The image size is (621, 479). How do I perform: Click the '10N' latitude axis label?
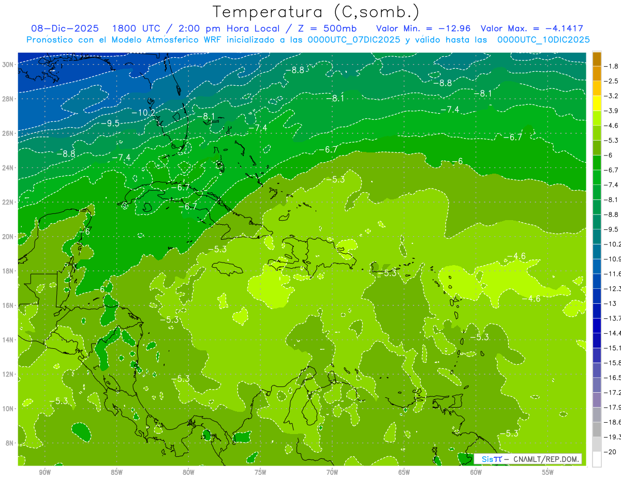[8, 409]
